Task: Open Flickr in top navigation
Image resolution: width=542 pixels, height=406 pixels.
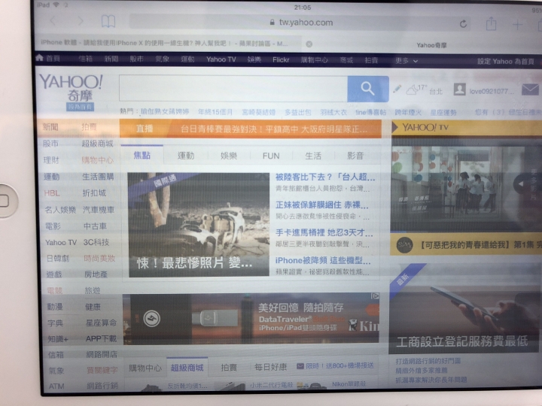Action: coord(280,59)
